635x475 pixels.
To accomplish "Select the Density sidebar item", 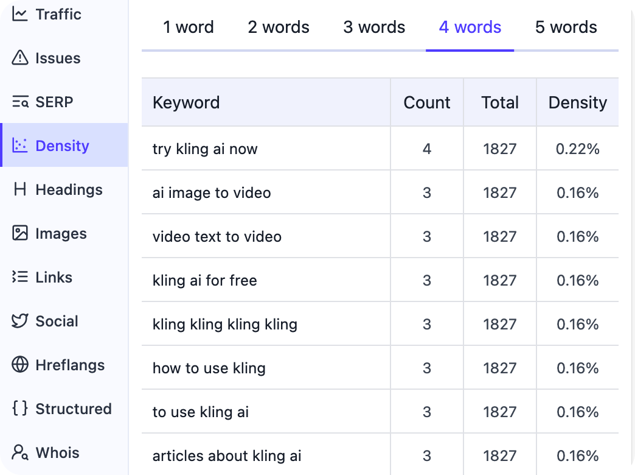I will click(64, 146).
